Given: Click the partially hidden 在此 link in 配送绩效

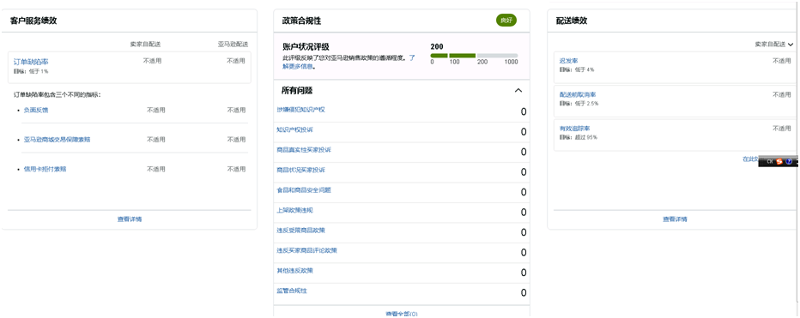Looking at the screenshot, I should (750, 159).
